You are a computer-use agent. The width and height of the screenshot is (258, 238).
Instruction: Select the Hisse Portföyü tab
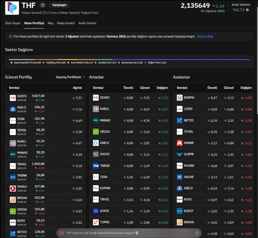[x=34, y=23]
